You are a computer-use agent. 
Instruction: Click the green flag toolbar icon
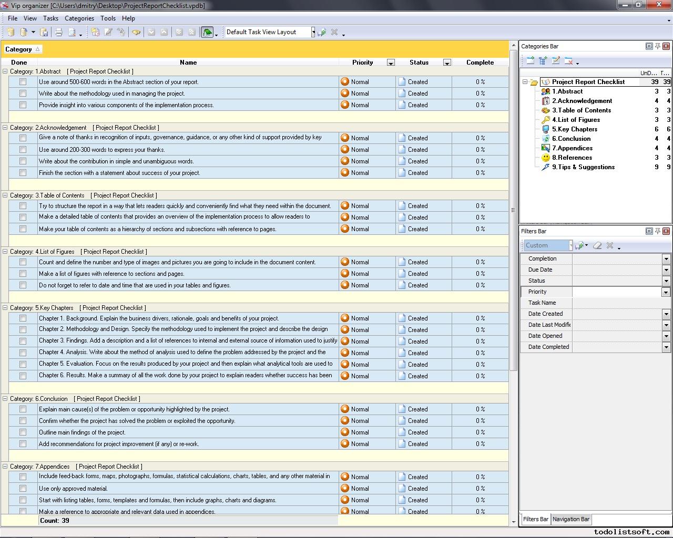[x=207, y=33]
